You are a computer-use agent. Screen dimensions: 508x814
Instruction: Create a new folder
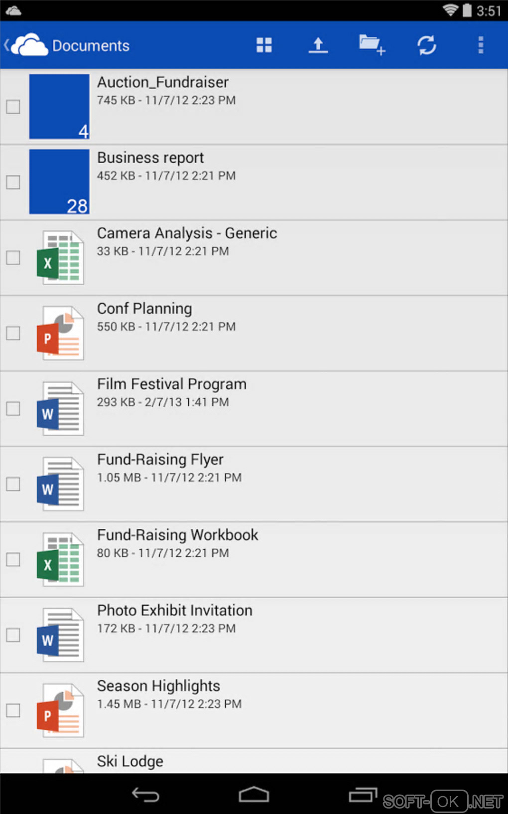pos(372,45)
